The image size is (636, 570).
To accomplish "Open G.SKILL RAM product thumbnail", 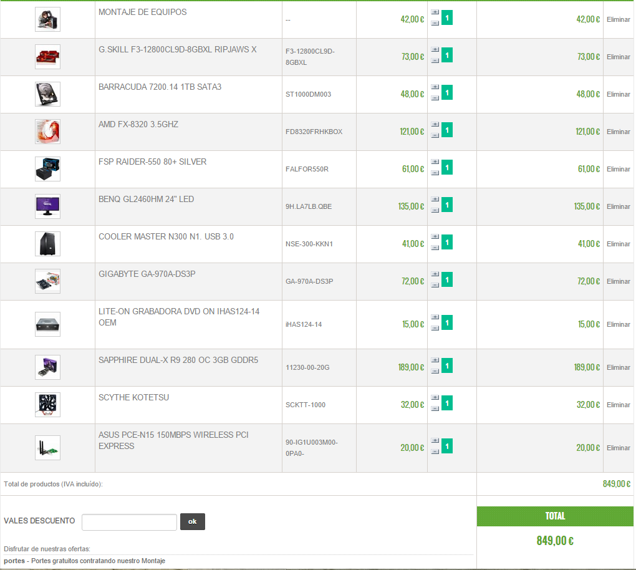I will click(47, 56).
